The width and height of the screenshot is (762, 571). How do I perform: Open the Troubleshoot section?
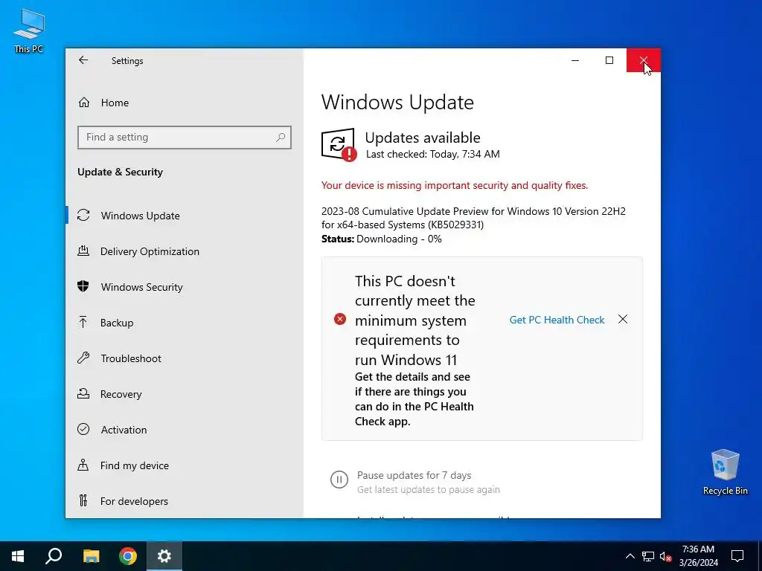pos(185,358)
